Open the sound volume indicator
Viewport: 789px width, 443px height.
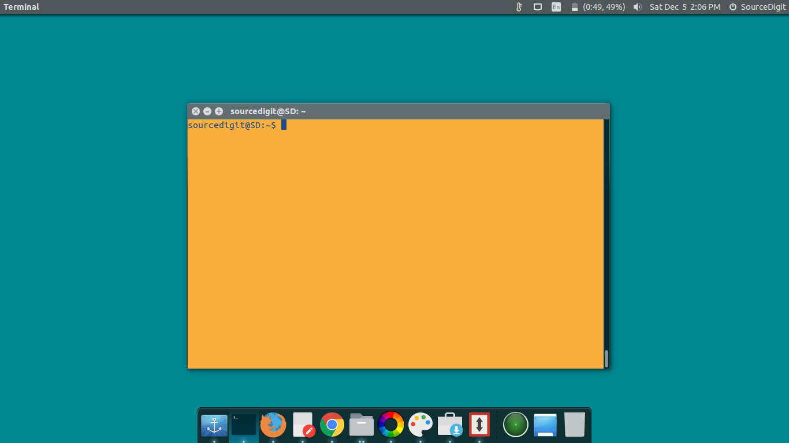[638, 7]
